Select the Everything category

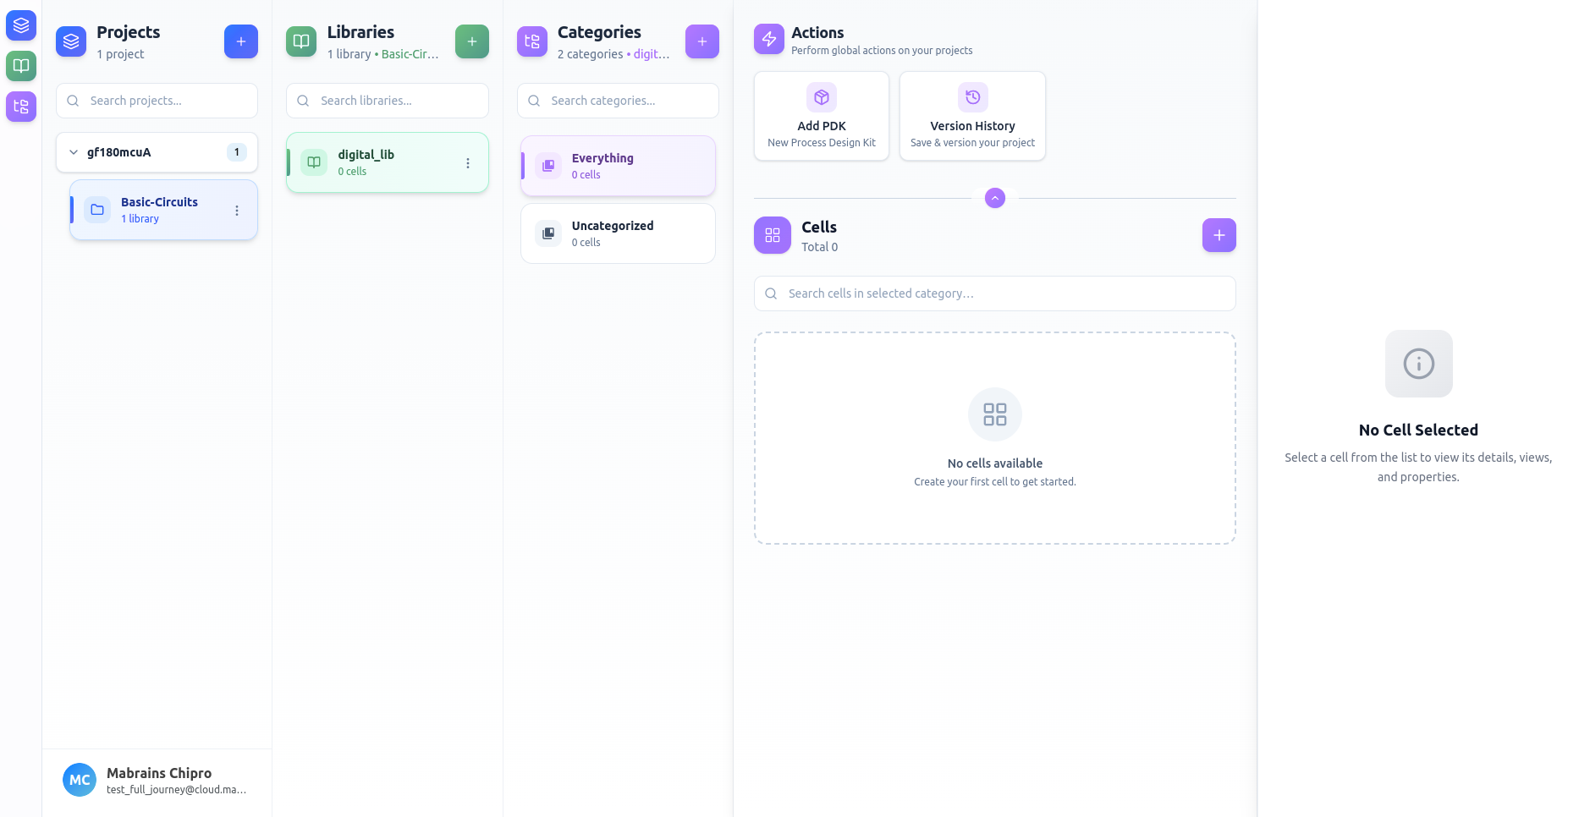coord(618,165)
